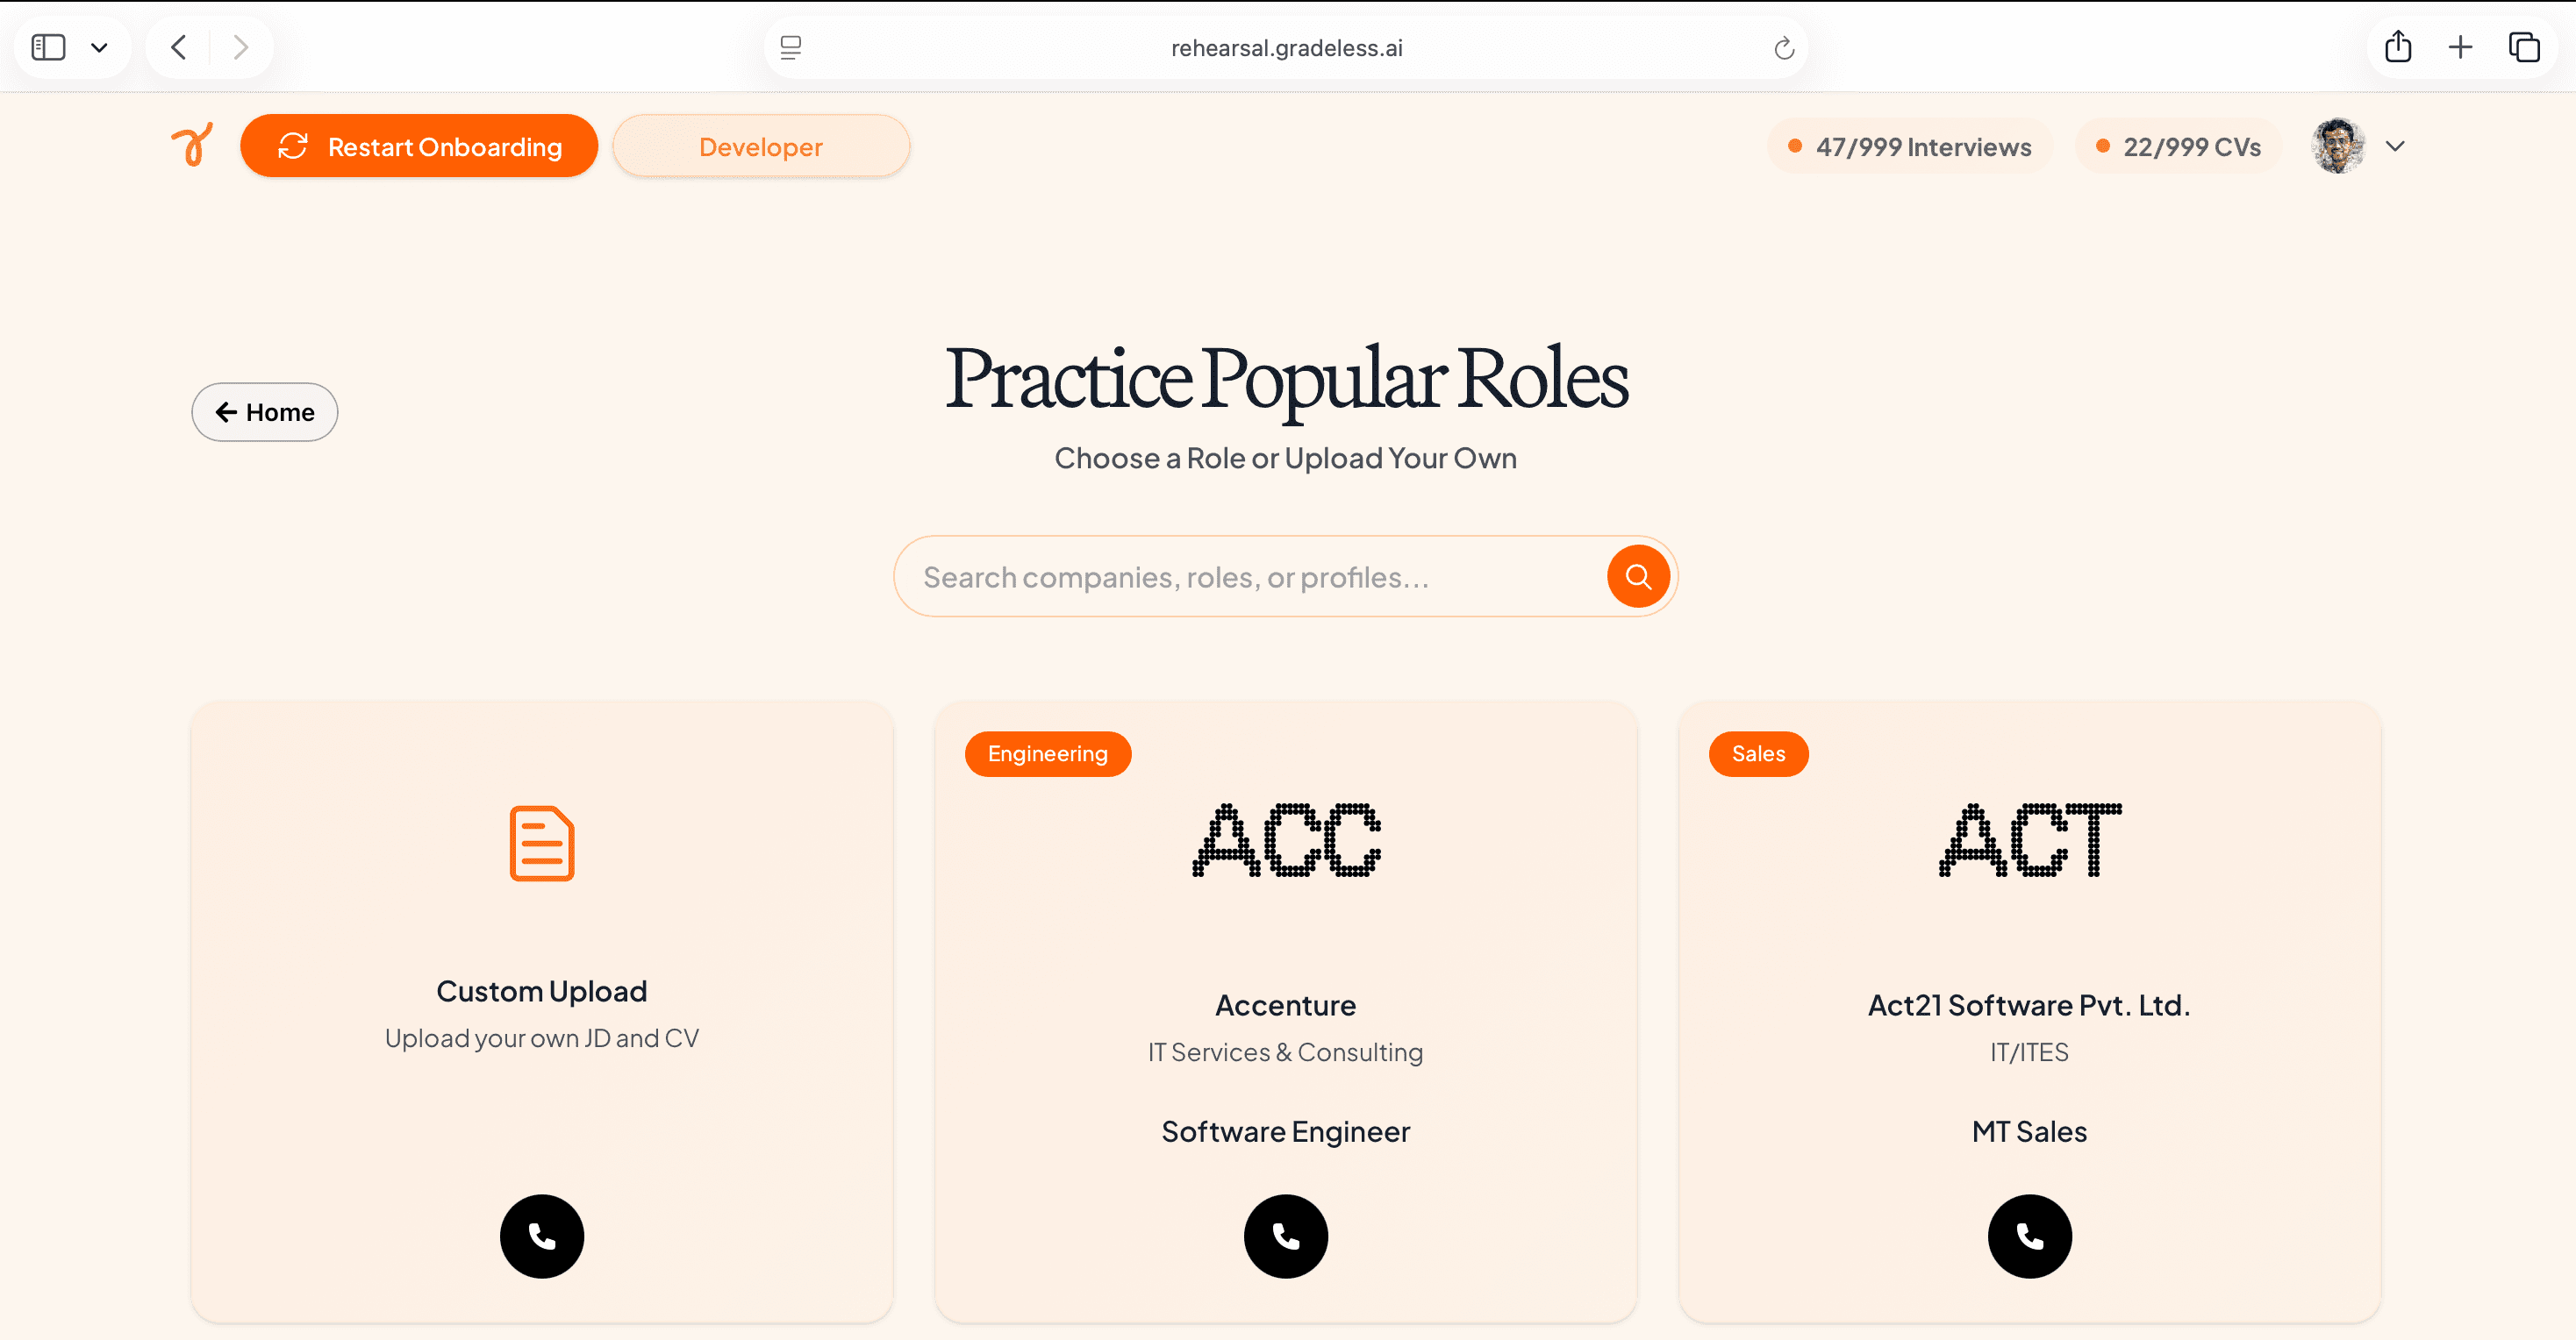Click the Restart Onboarding button

[419, 146]
